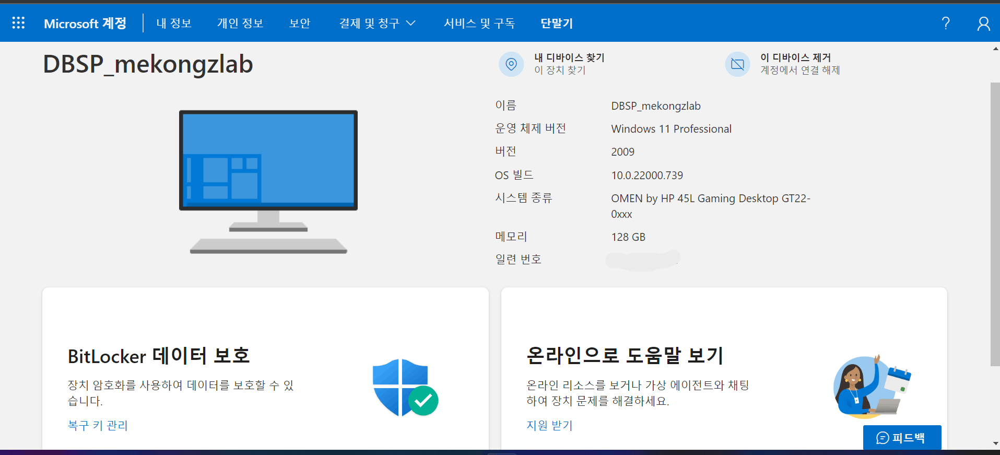Screen dimensions: 1000x455
Task: Click the scrollbar up arrow
Action: pos(995,49)
